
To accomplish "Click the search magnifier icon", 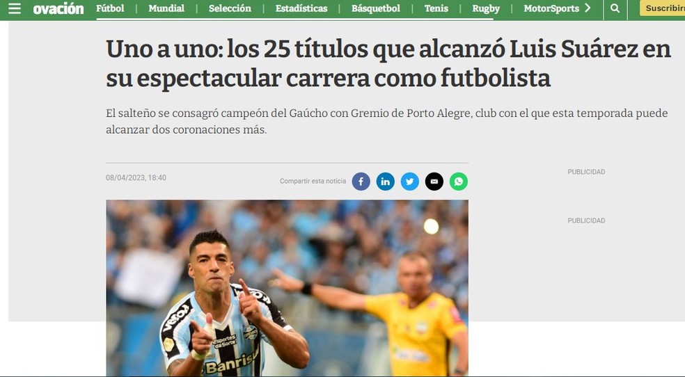I will pyautogui.click(x=615, y=8).
